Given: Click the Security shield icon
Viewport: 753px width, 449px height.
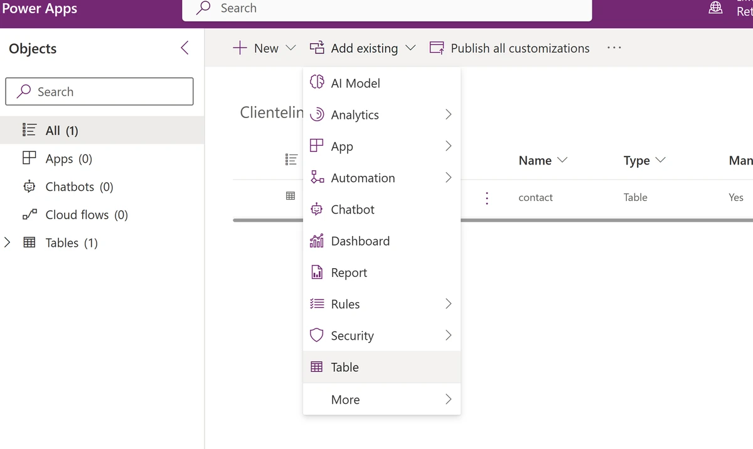Looking at the screenshot, I should coord(318,335).
